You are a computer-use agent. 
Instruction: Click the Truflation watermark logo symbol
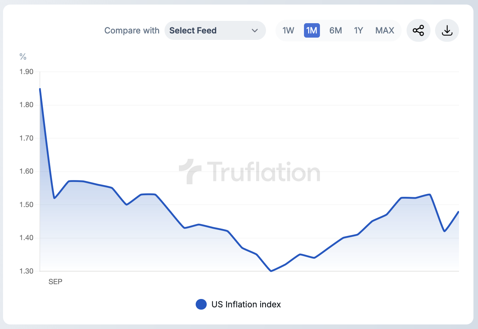pyautogui.click(x=190, y=172)
